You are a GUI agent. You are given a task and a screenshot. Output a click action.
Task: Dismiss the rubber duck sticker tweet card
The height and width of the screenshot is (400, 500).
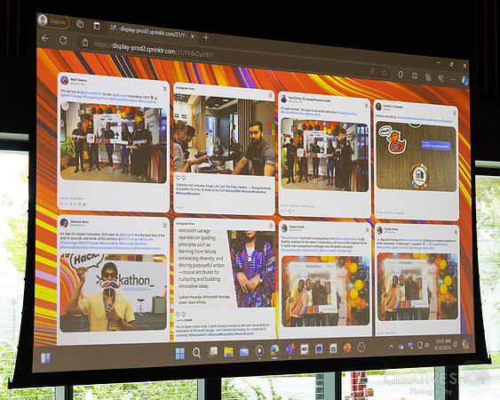(x=454, y=113)
